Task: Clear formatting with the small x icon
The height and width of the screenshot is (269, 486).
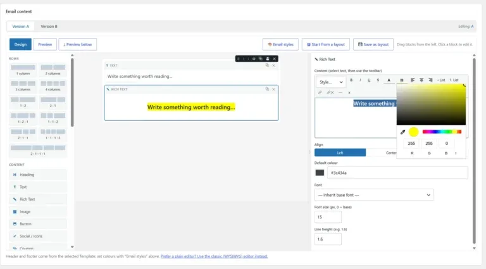Action: point(349,92)
